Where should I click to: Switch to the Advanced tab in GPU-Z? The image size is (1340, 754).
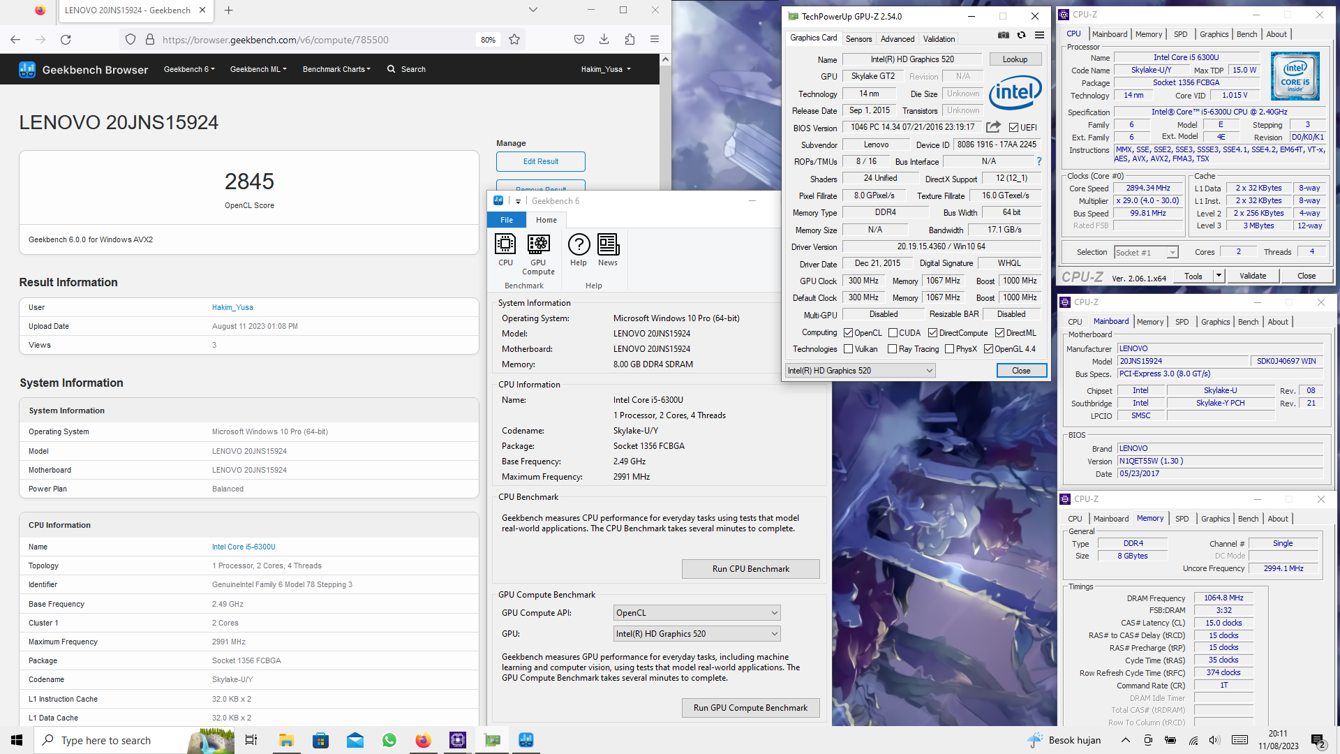[x=897, y=39]
